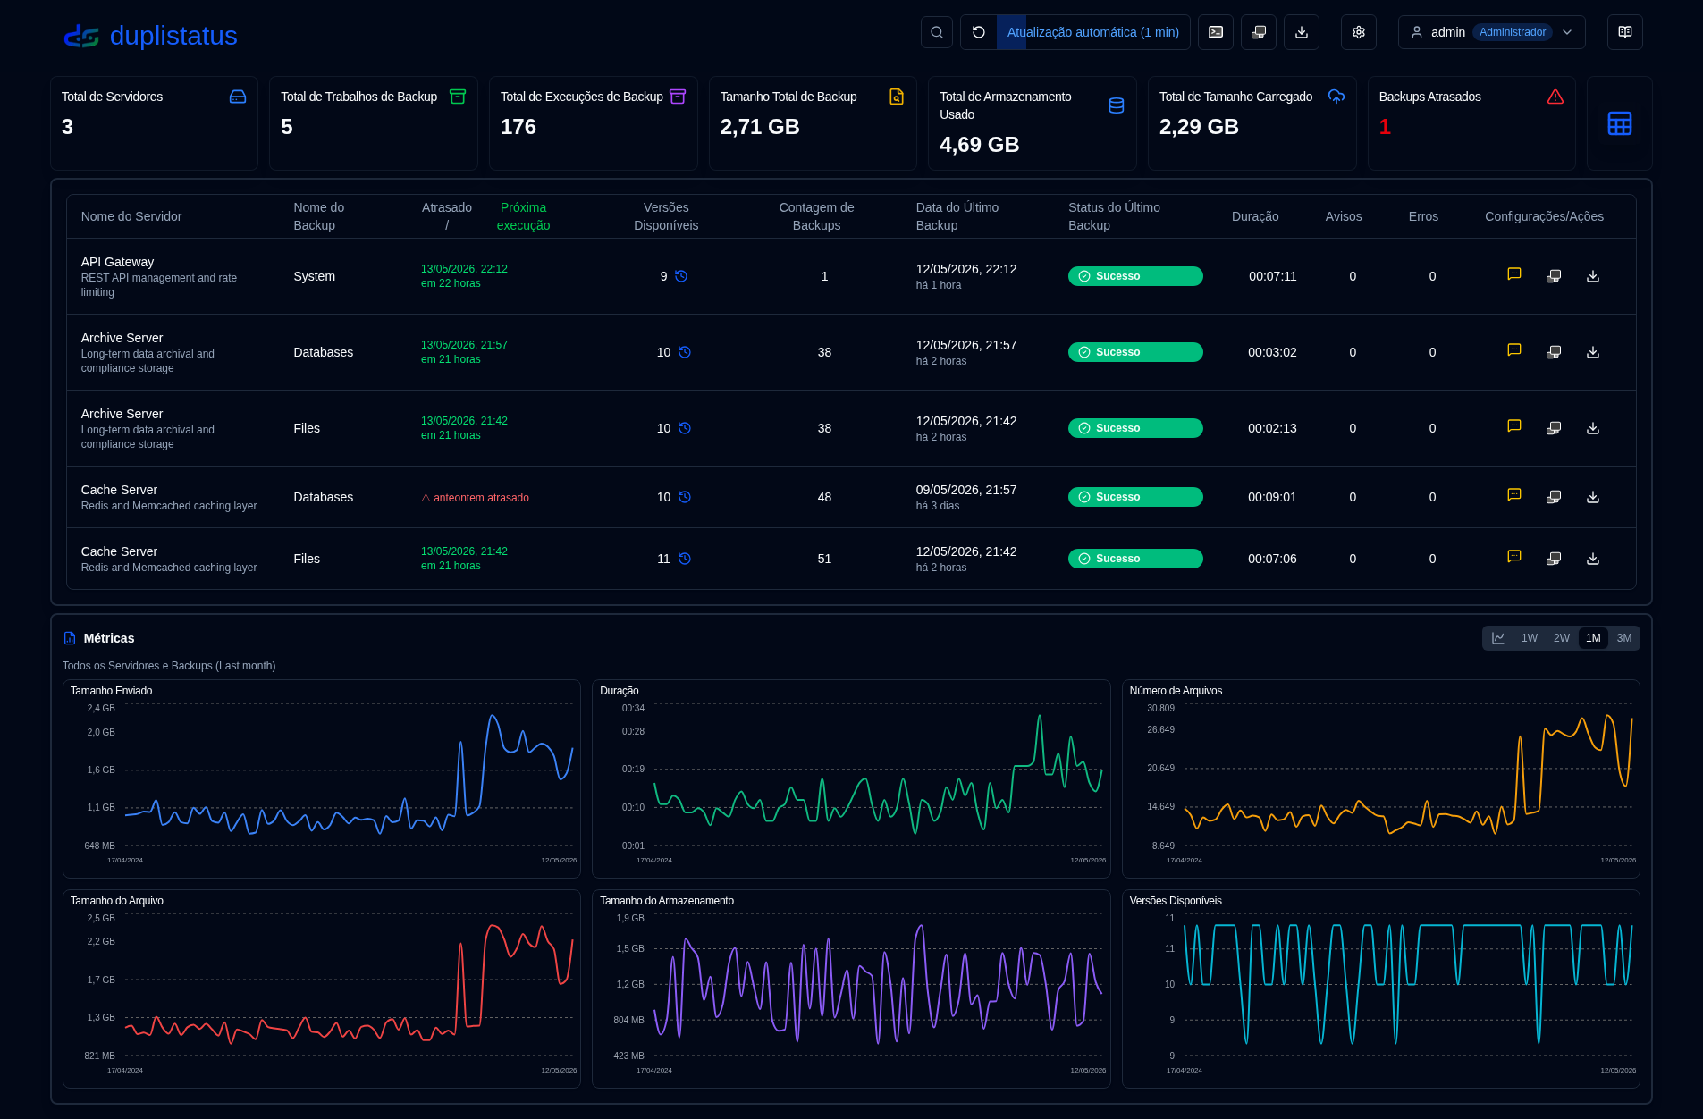Viewport: 1703px width, 1119px height.
Task: Click the Versões Disponíveis chart
Action: [1381, 989]
